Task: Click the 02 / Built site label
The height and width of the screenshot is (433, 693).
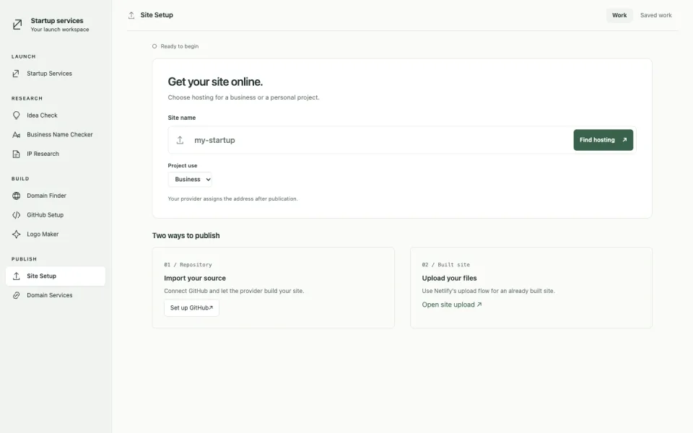Action: pyautogui.click(x=445, y=265)
